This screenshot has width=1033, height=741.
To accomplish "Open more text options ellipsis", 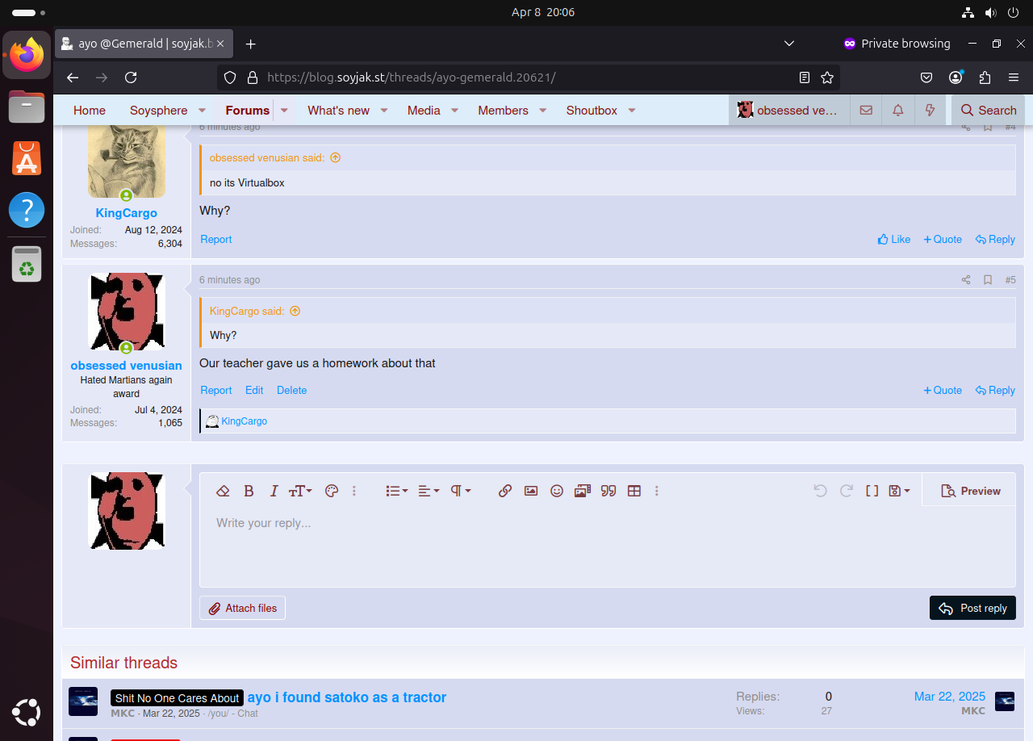I will [x=354, y=491].
